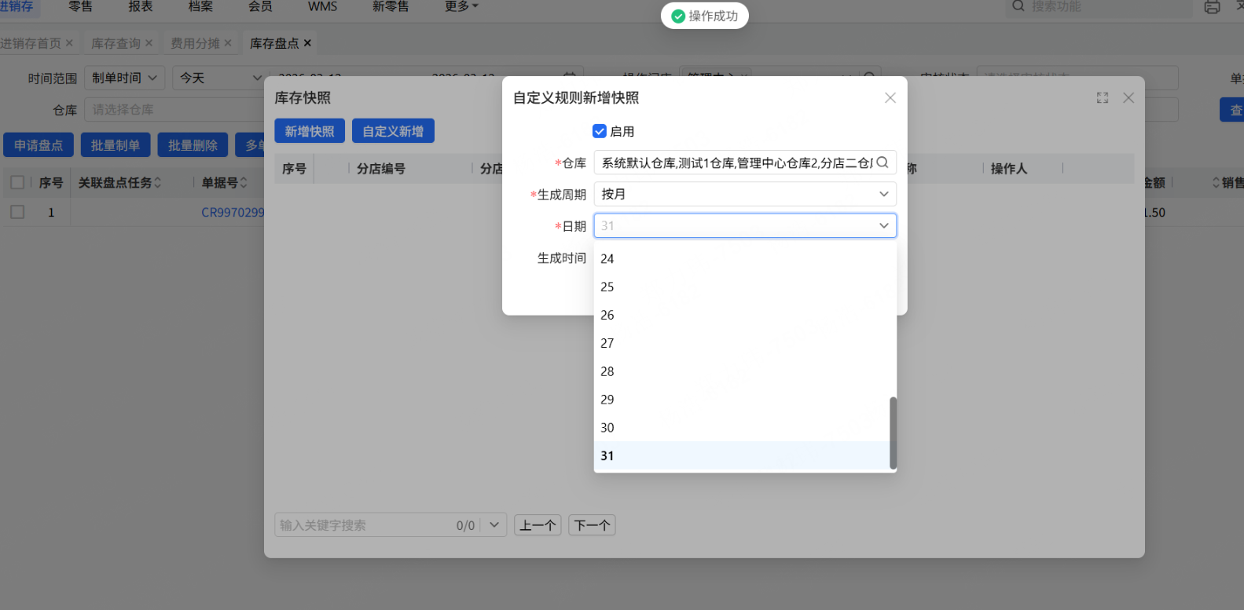
Task: Close the custom rule snapshot dialog
Action: coord(890,98)
